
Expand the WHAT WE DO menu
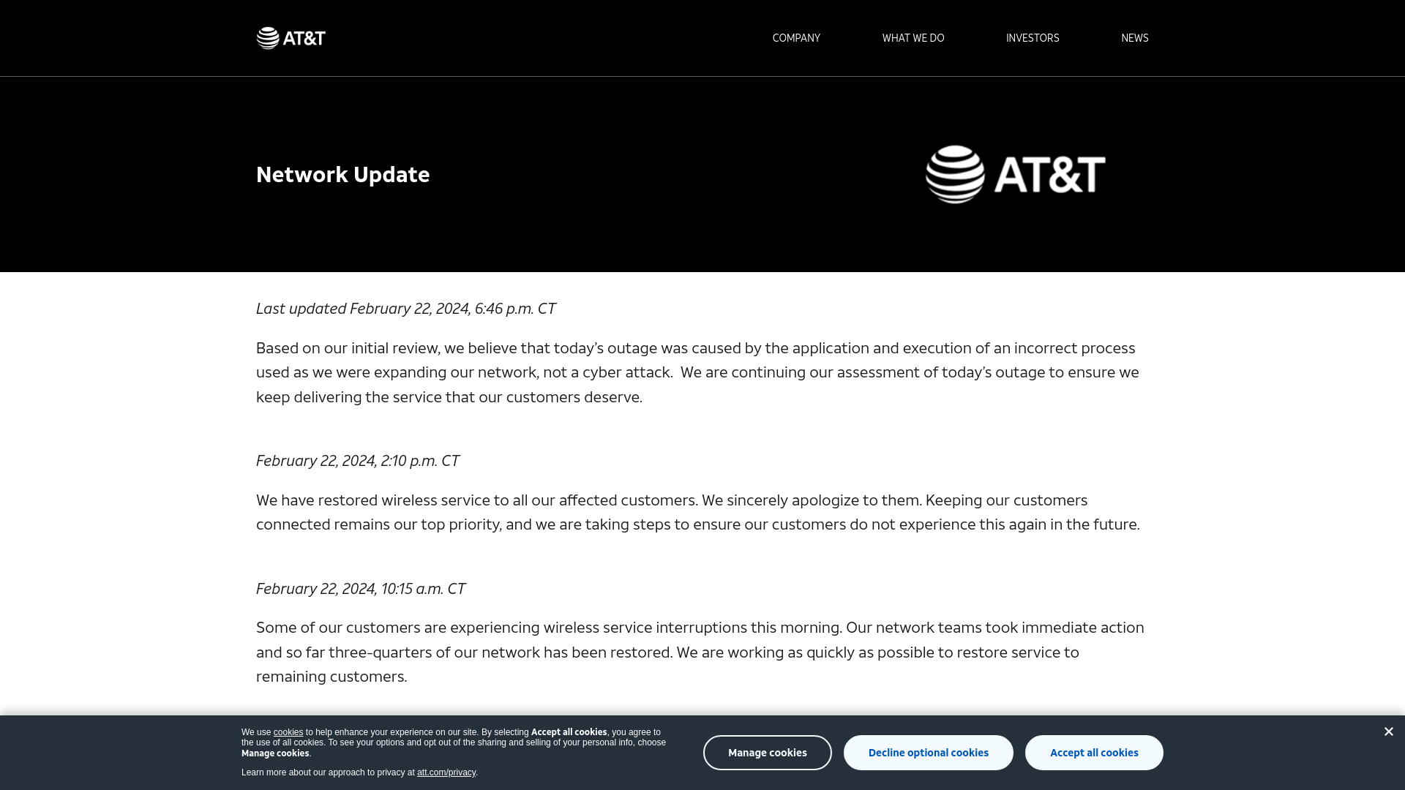pos(913,37)
